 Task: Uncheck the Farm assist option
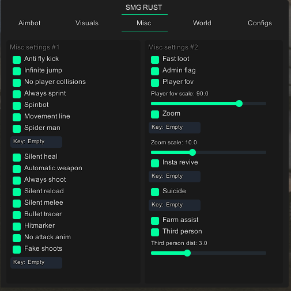pyautogui.click(x=155, y=221)
